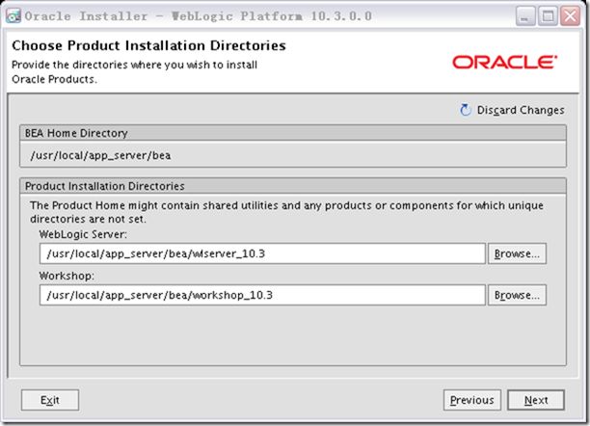The height and width of the screenshot is (426, 590).
Task: Browse for WebLogic Server directory
Action: 517,253
